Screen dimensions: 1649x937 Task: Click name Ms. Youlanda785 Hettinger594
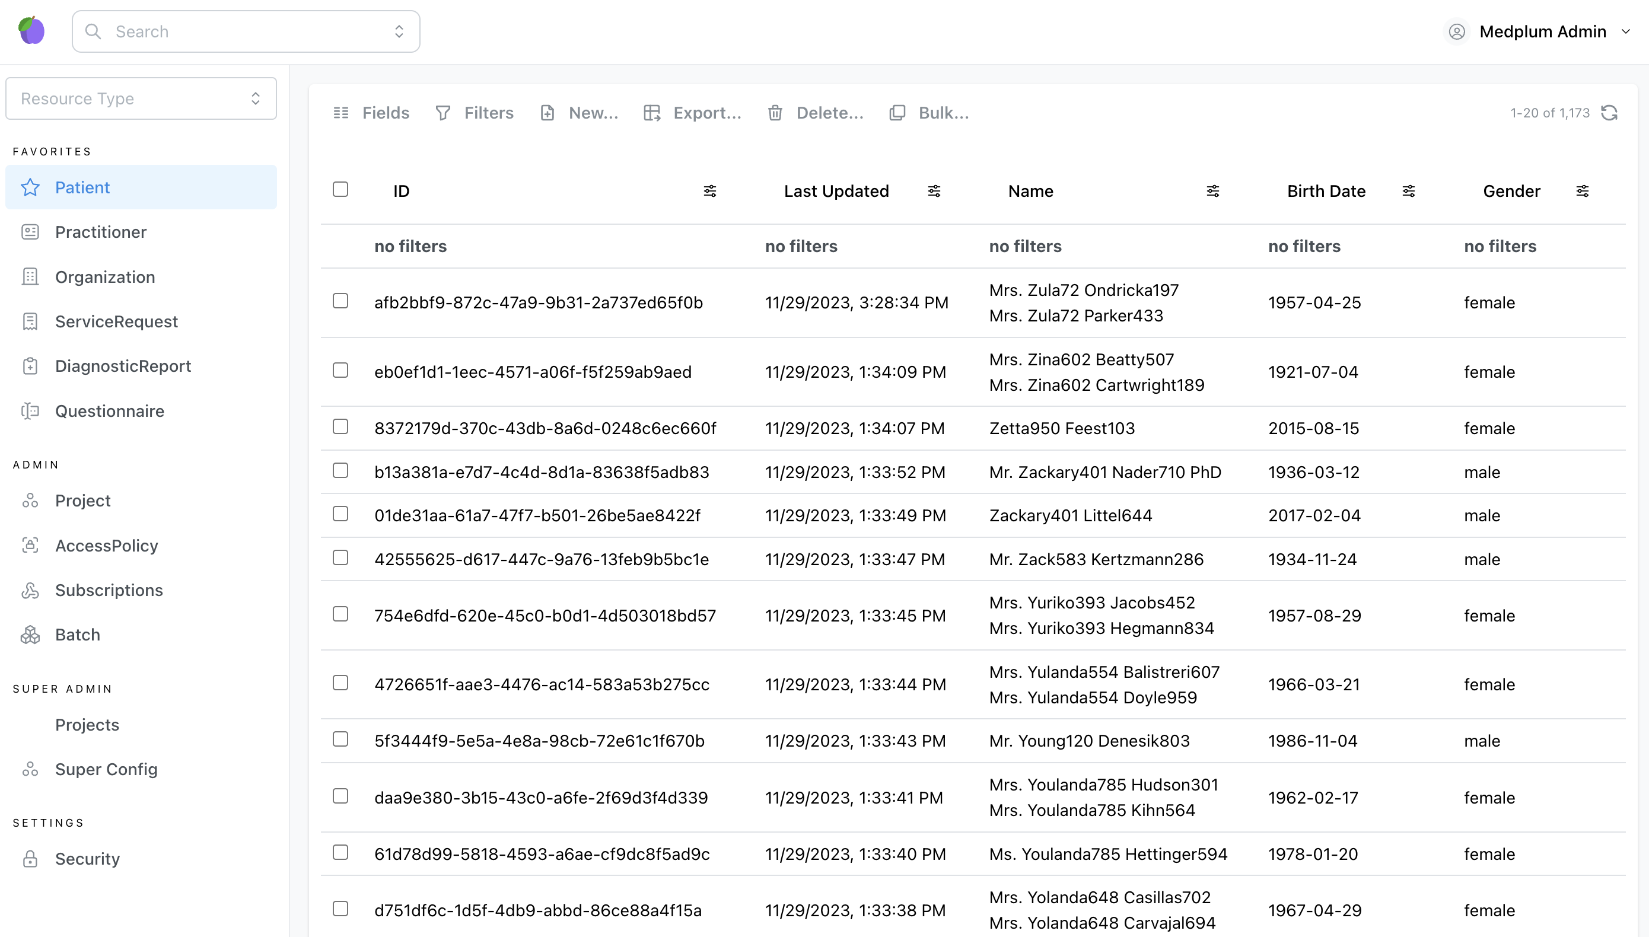click(x=1109, y=854)
